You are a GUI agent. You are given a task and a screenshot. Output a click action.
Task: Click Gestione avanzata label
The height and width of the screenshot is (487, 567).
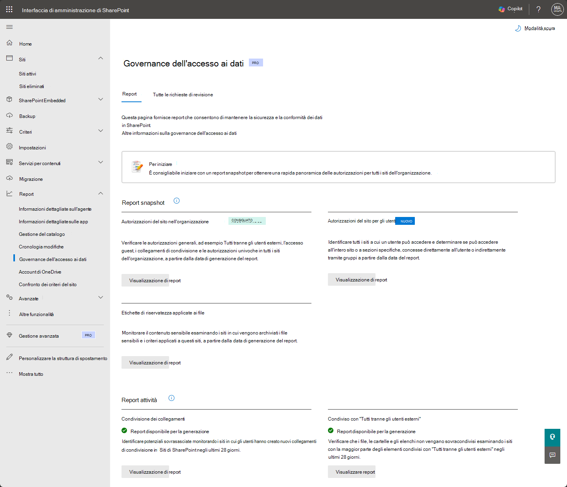39,336
